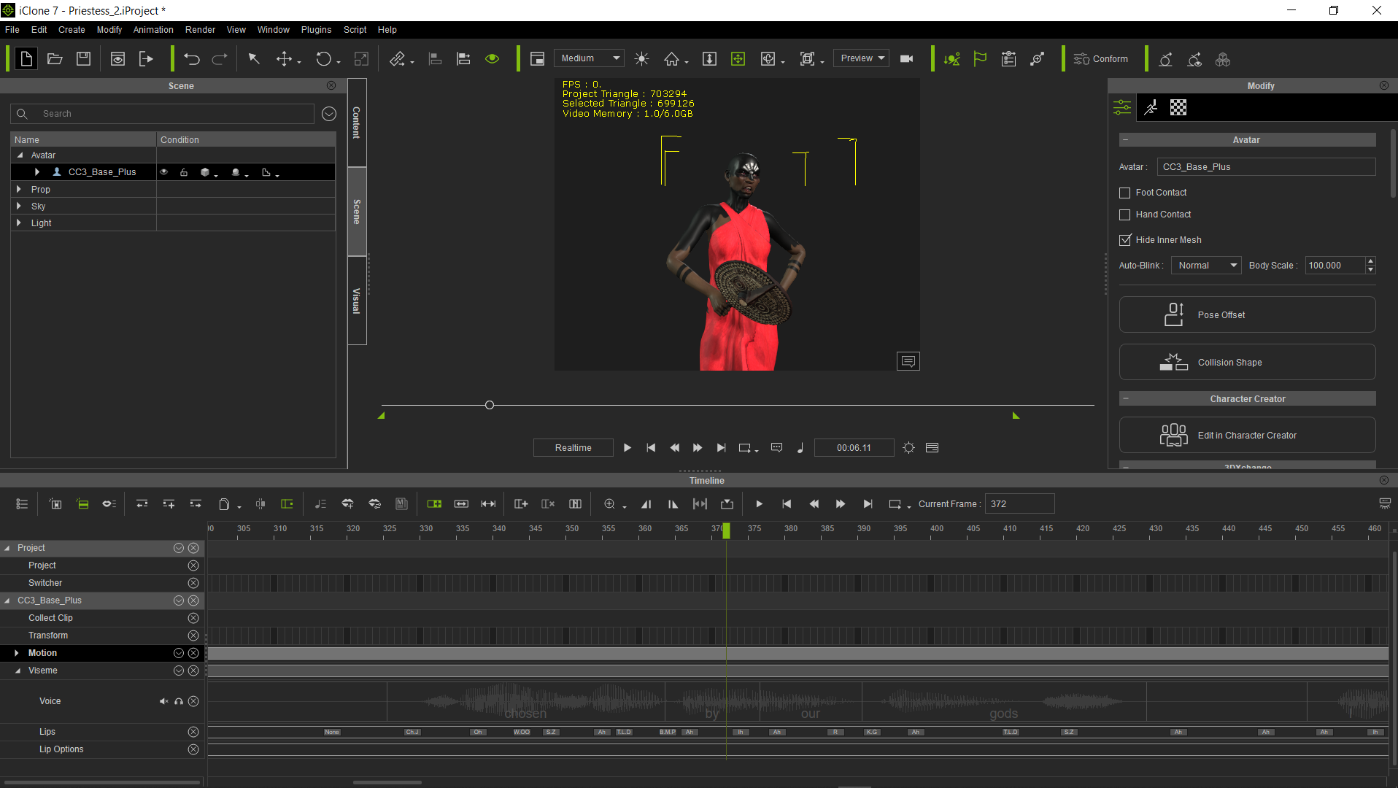Switch to the Content side tab

(357, 123)
